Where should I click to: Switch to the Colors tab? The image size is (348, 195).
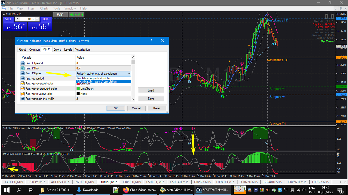coord(57,49)
